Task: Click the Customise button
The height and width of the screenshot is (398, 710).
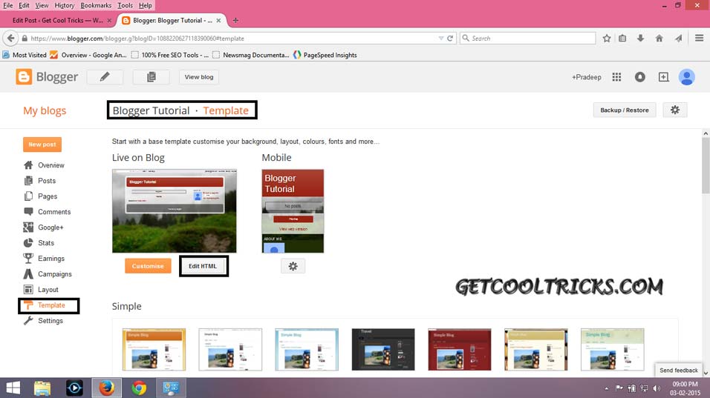Action: [x=148, y=266]
